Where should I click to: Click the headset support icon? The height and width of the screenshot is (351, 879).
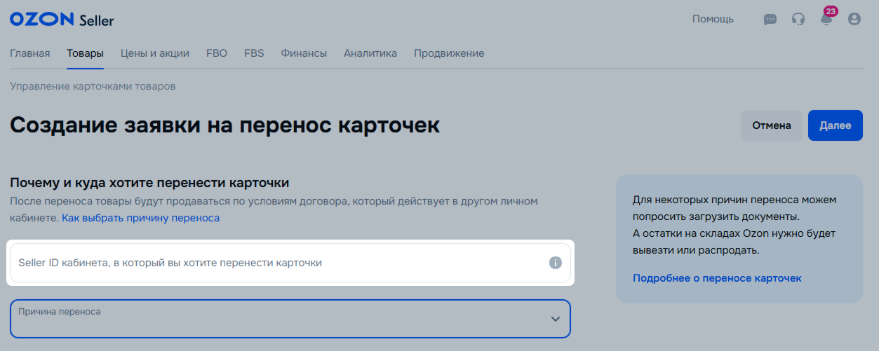point(798,20)
